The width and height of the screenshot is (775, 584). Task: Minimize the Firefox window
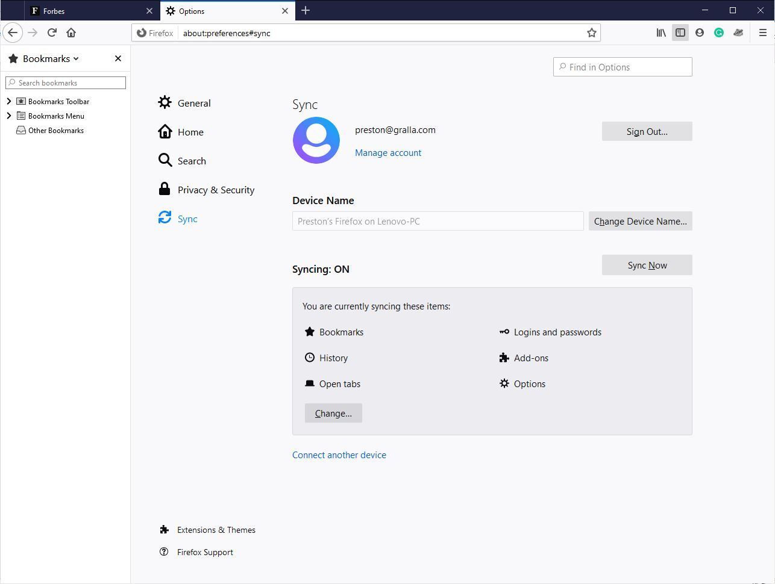click(706, 10)
